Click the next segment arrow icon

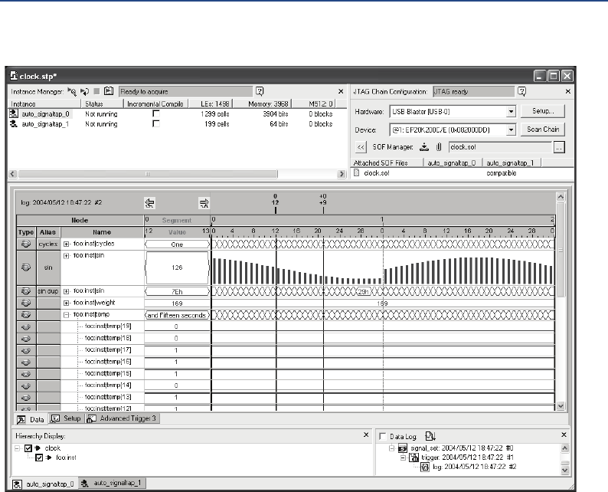[x=204, y=203]
